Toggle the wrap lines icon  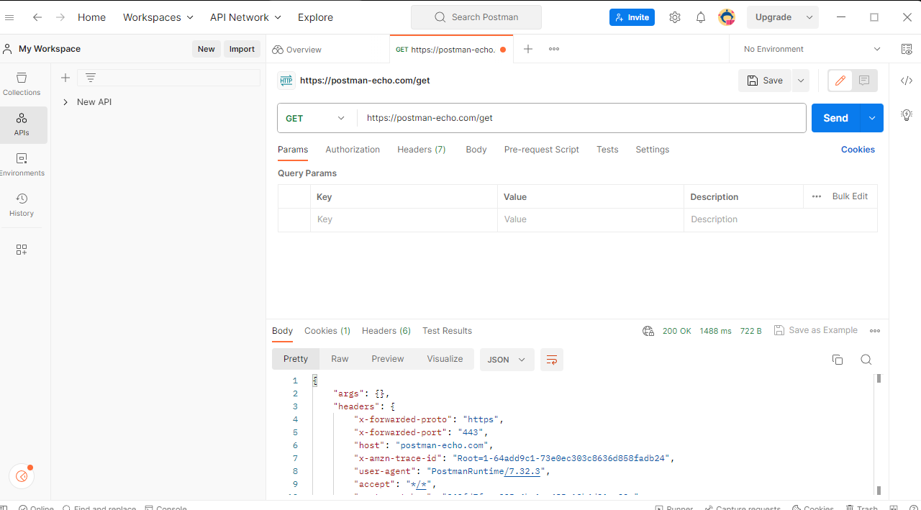pyautogui.click(x=552, y=360)
